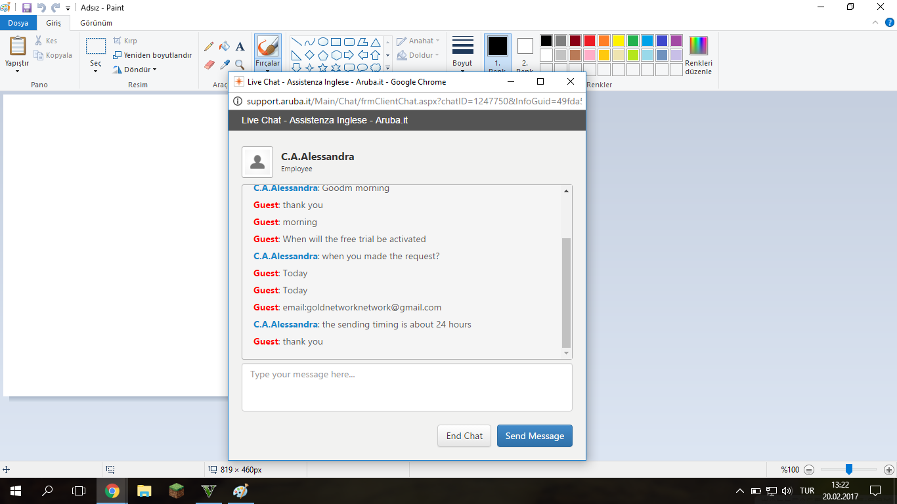
Task: Switch to the Görünüm (View) tab
Action: [x=96, y=23]
